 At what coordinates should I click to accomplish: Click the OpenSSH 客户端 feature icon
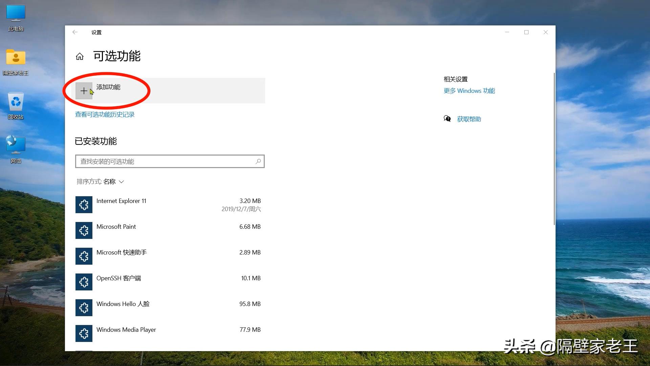point(84,282)
